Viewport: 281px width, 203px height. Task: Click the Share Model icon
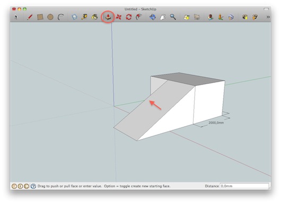(255, 17)
